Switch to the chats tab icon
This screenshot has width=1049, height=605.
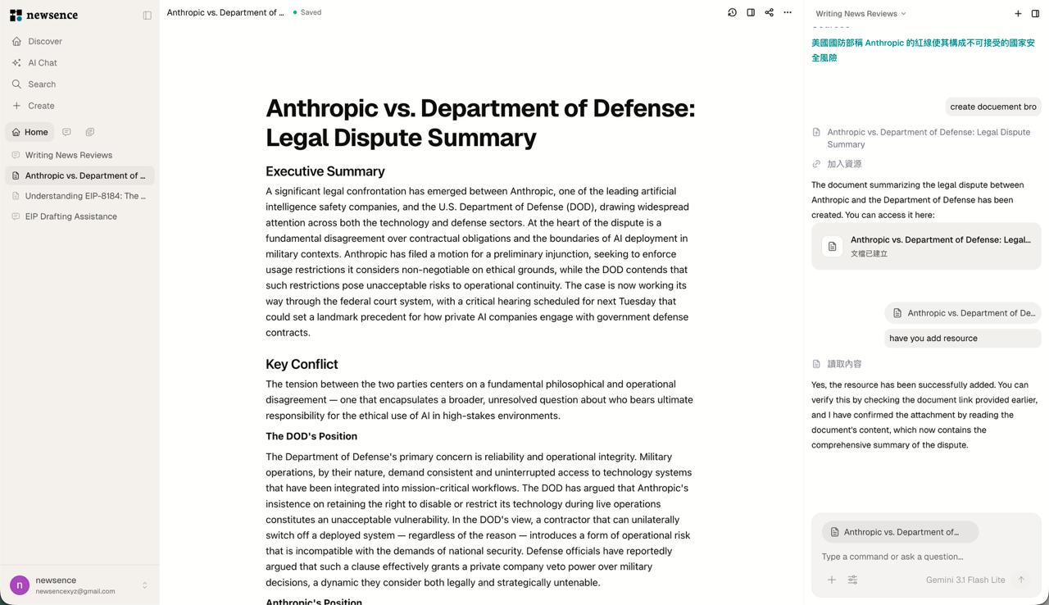pos(66,132)
